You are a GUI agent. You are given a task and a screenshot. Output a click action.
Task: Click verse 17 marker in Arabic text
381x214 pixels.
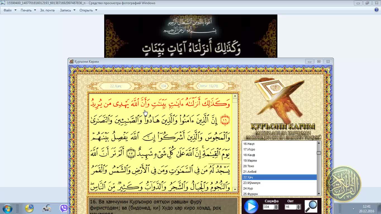click(131, 153)
